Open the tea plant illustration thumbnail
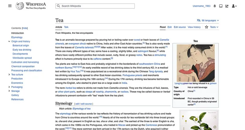This screenshot has width=245, height=130. tap(199, 120)
